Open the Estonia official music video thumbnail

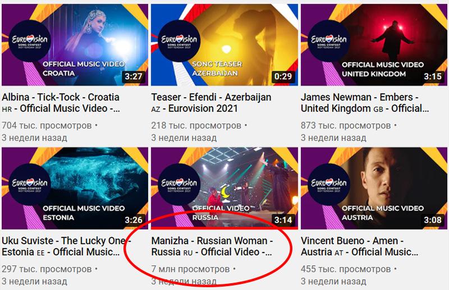point(75,188)
